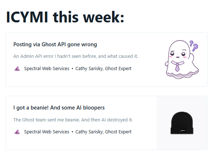Image resolution: width=215 pixels, height=159 pixels.
Task: Click the bullet separator in the first card byline
Action: coord(72,69)
